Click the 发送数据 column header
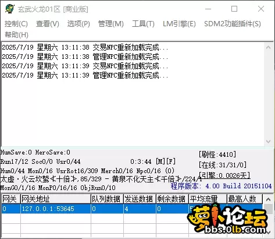 (140, 199)
